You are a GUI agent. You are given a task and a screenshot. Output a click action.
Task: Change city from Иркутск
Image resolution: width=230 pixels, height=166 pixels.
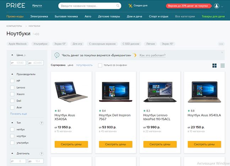pos(37,6)
